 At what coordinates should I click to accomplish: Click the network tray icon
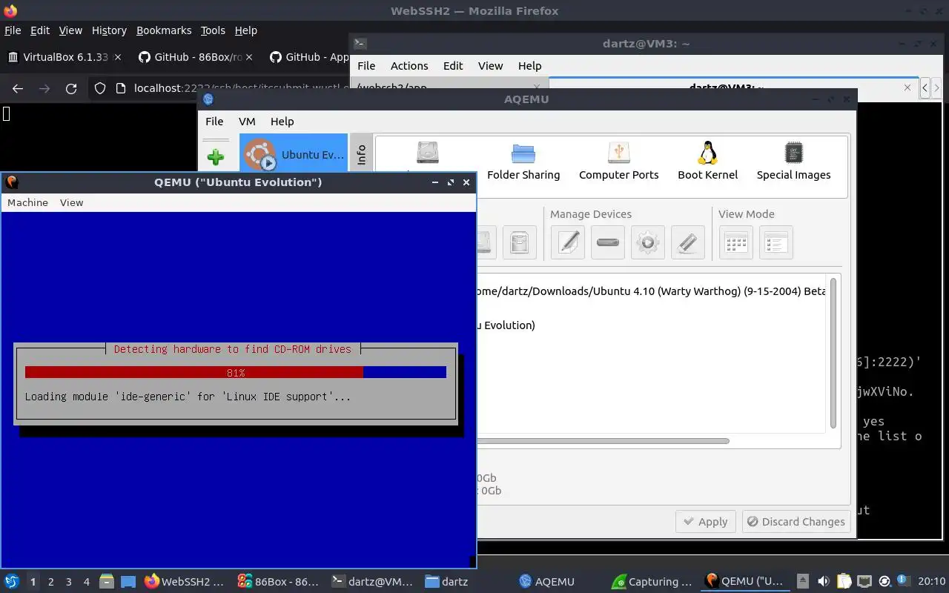tap(864, 581)
